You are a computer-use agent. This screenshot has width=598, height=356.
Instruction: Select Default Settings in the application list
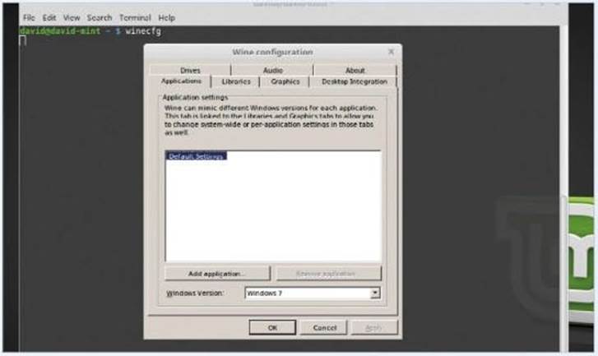point(196,156)
